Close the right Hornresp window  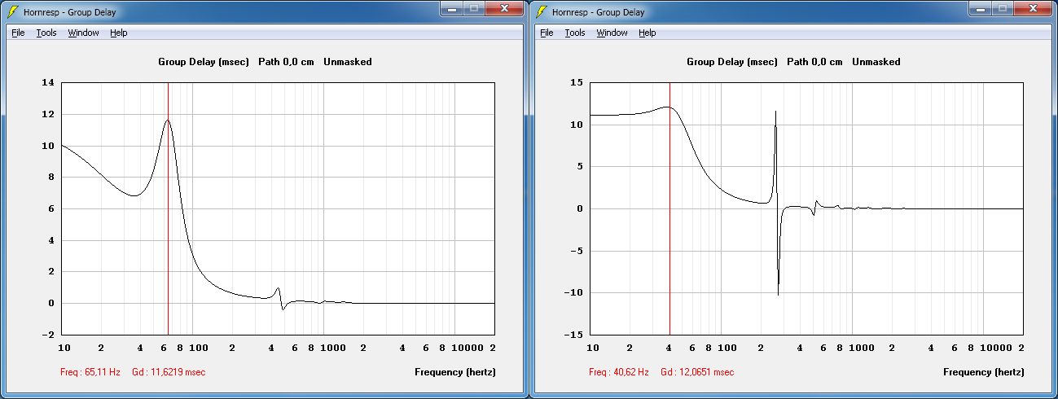1033,8
